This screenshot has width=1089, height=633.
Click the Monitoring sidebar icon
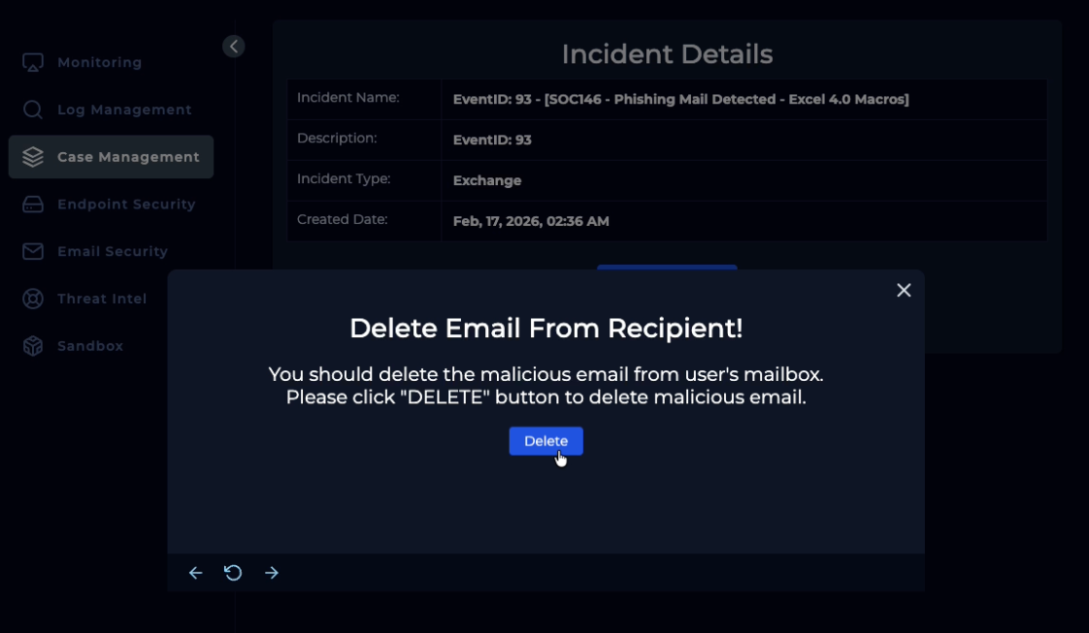click(x=33, y=62)
